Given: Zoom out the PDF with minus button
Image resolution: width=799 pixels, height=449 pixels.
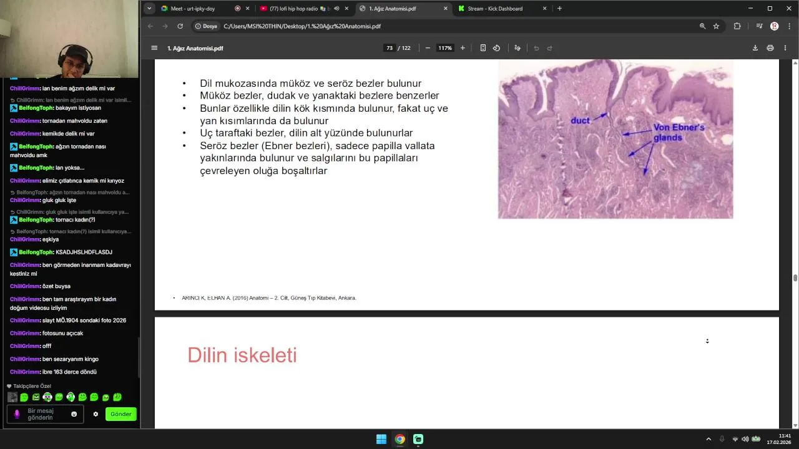Looking at the screenshot, I should click(428, 48).
